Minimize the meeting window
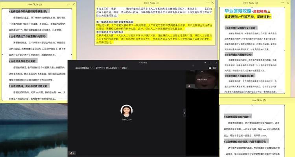Image resolution: width=295 pixels, height=157 pixels. click(205, 62)
